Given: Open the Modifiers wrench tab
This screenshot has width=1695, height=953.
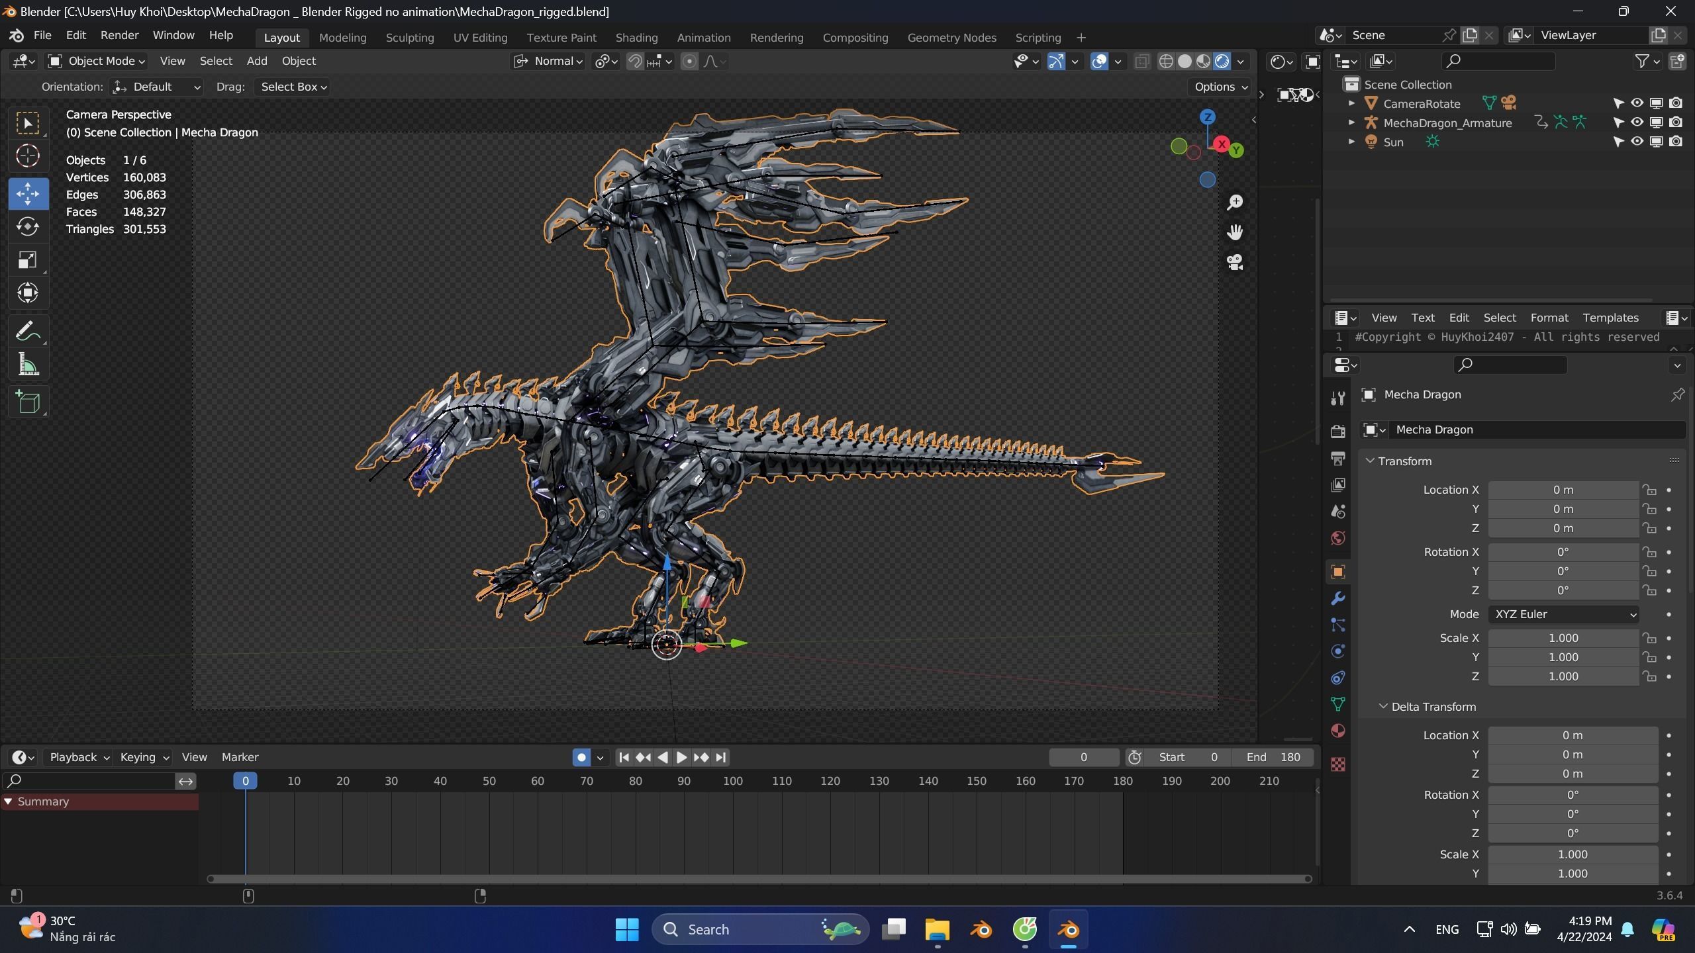Looking at the screenshot, I should click(1338, 598).
